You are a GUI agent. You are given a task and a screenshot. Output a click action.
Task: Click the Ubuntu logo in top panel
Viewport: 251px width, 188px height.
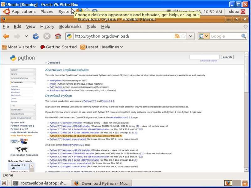pos(6,12)
